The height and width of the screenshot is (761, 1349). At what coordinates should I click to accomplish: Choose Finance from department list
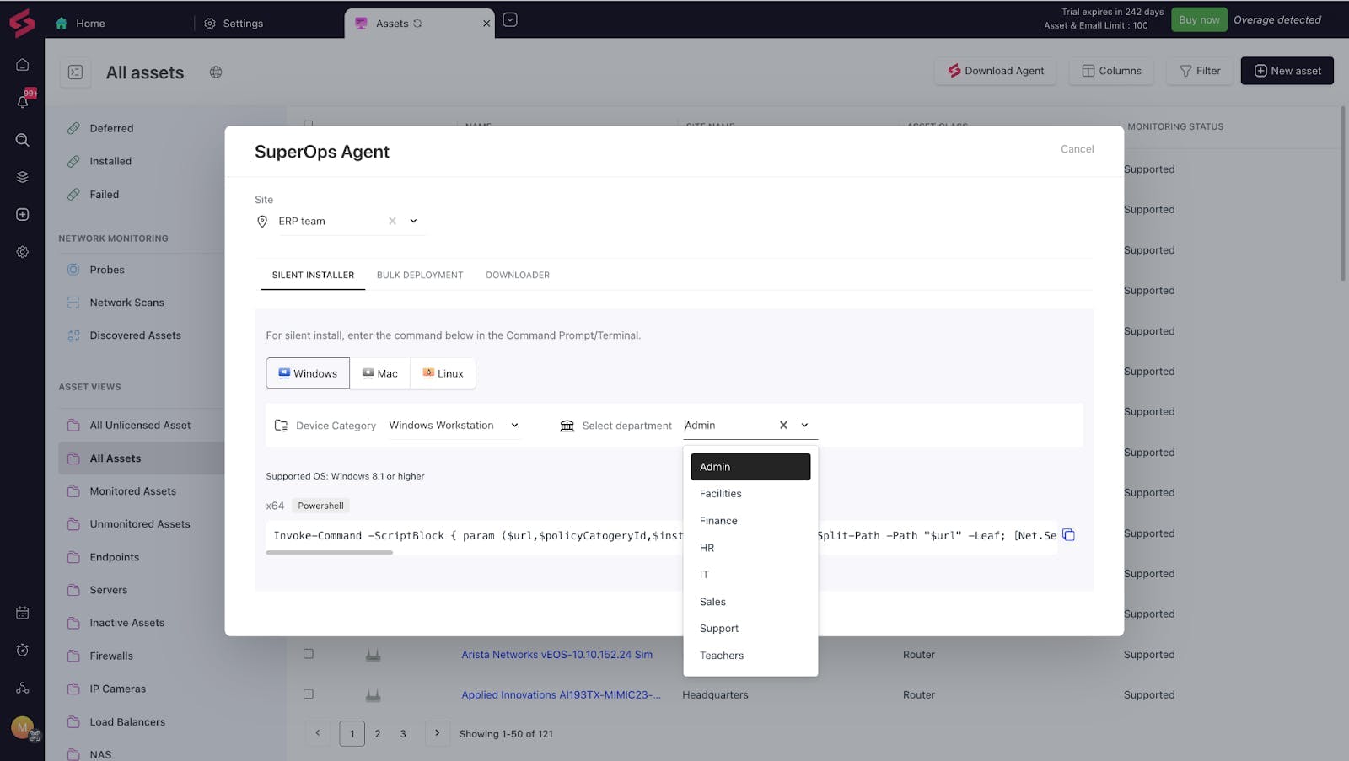[750, 521]
